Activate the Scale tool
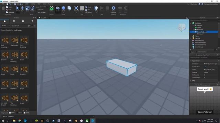 [27, 9]
